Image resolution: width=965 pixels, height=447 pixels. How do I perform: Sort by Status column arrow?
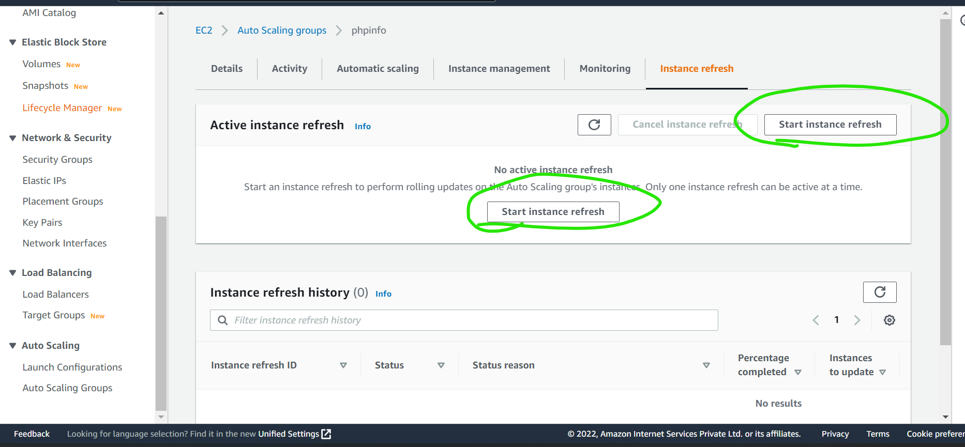[441, 365]
